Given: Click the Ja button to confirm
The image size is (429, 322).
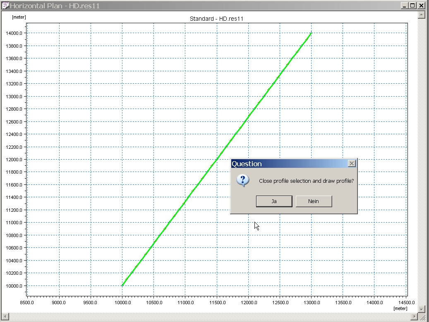Looking at the screenshot, I should click(274, 201).
